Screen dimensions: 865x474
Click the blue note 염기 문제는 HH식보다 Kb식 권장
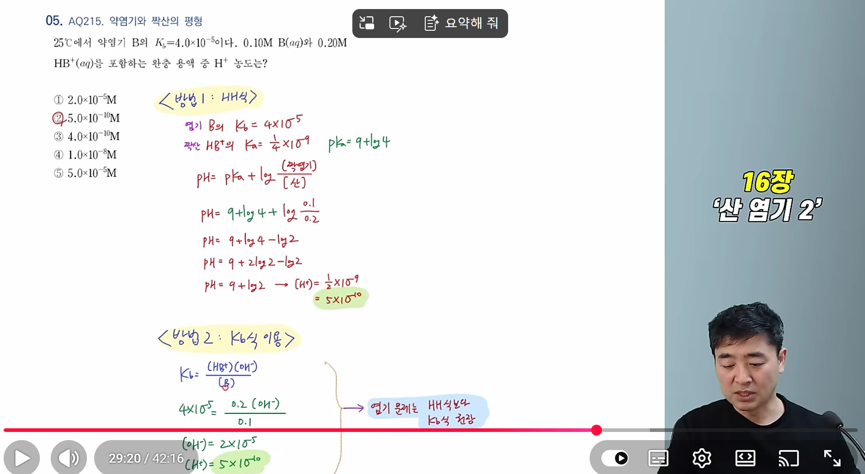[x=428, y=412]
